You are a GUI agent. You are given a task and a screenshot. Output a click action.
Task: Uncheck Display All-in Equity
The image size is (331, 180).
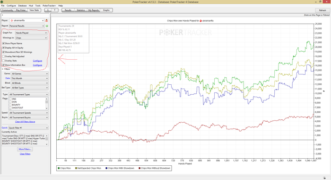click(x=3, y=47)
